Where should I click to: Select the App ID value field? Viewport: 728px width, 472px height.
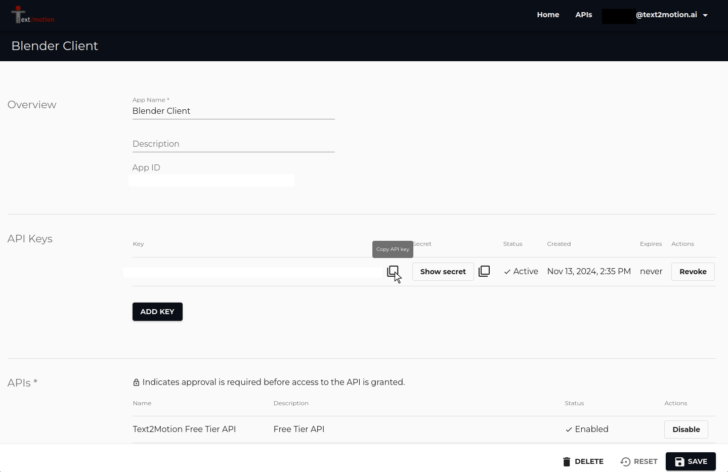[x=211, y=180]
